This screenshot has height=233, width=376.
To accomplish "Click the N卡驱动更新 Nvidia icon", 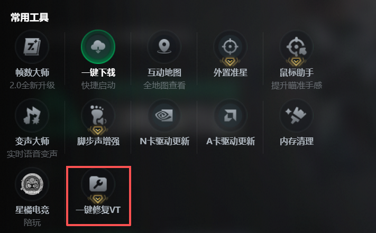I will (x=164, y=115).
